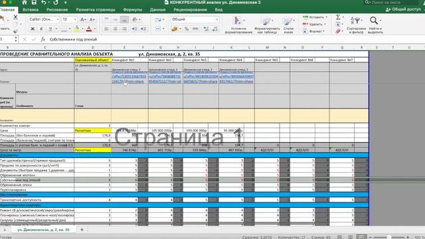Click the text orientation icon

[135, 19]
